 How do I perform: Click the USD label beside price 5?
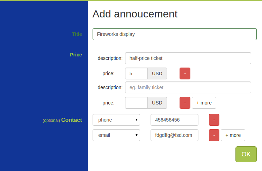157,73
